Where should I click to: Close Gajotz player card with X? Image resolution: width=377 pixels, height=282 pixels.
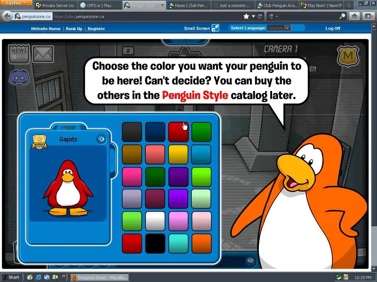coord(102,139)
